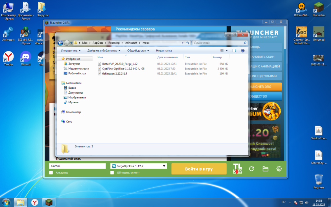Select Counter-Strike Global Offensive shortcut

tap(302, 35)
